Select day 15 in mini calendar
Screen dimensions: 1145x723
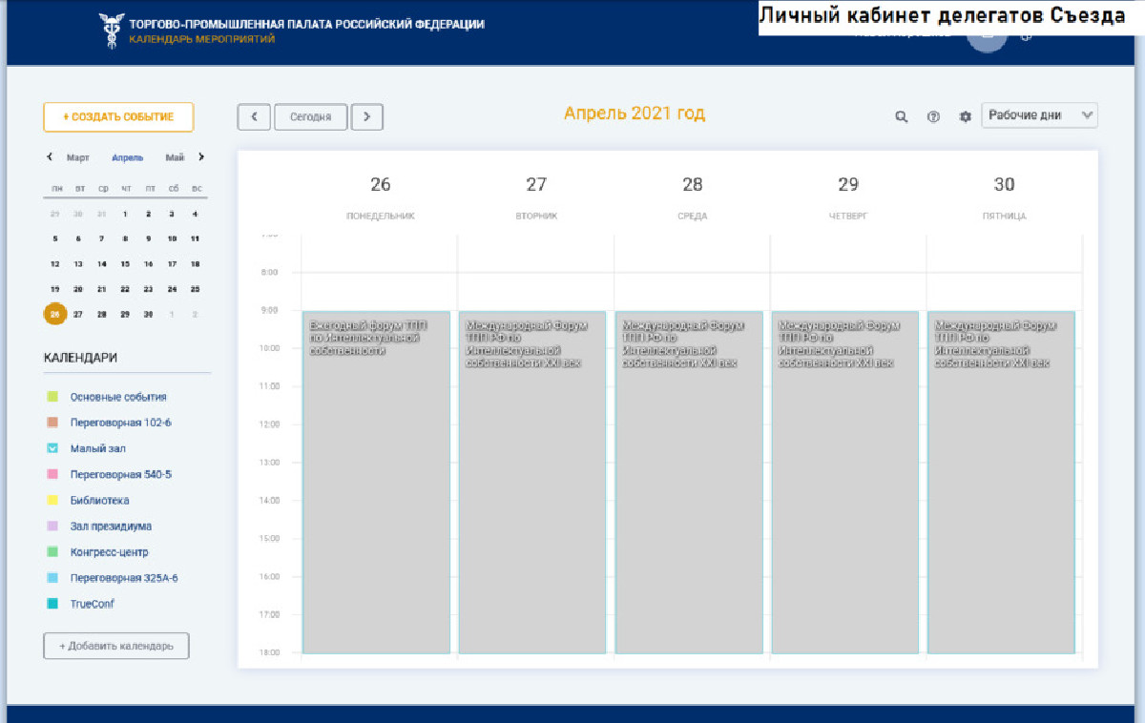pos(125,264)
